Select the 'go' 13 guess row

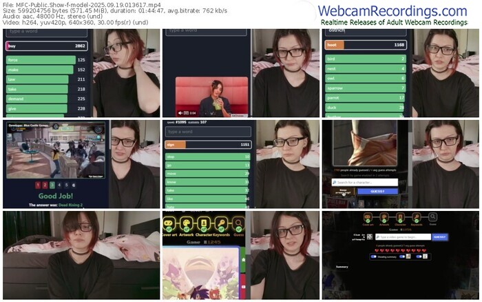coord(208,165)
